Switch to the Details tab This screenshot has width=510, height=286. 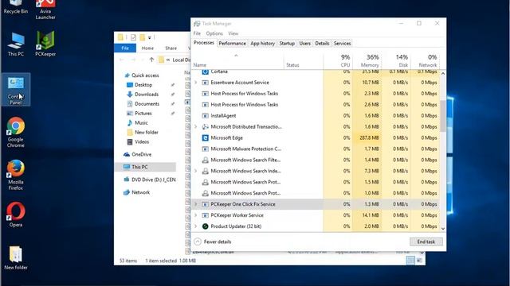[322, 44]
